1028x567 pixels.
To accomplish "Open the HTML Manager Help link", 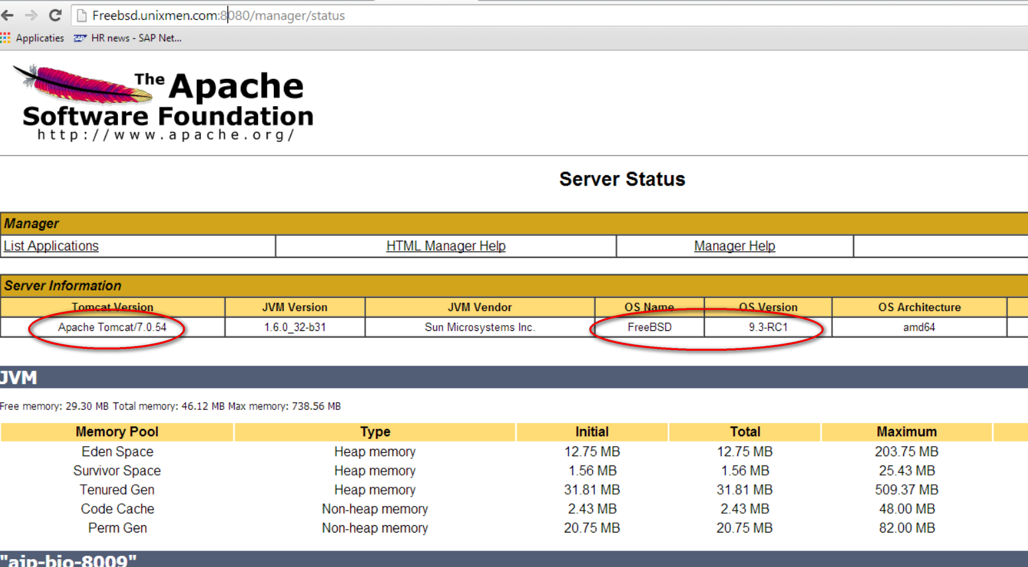I will (x=446, y=246).
